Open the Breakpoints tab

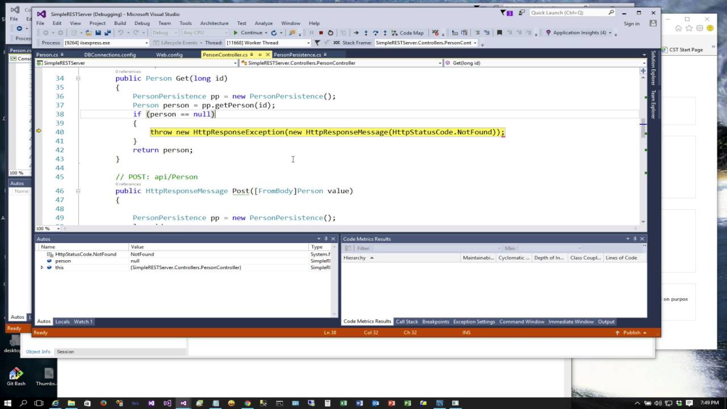click(x=436, y=322)
